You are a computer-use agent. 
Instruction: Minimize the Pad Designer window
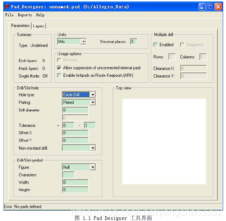203,7
